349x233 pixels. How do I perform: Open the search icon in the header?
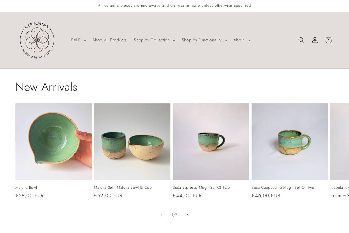click(x=301, y=40)
